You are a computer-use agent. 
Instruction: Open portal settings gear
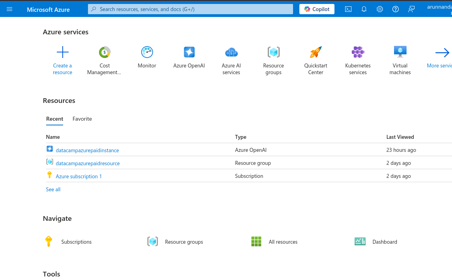coord(380,9)
